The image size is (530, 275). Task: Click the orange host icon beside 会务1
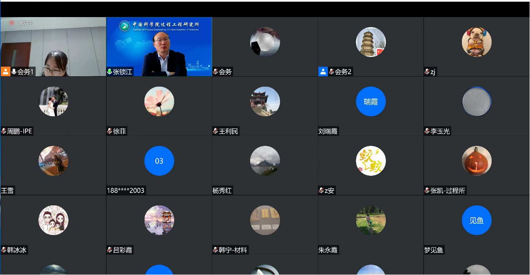coord(5,72)
